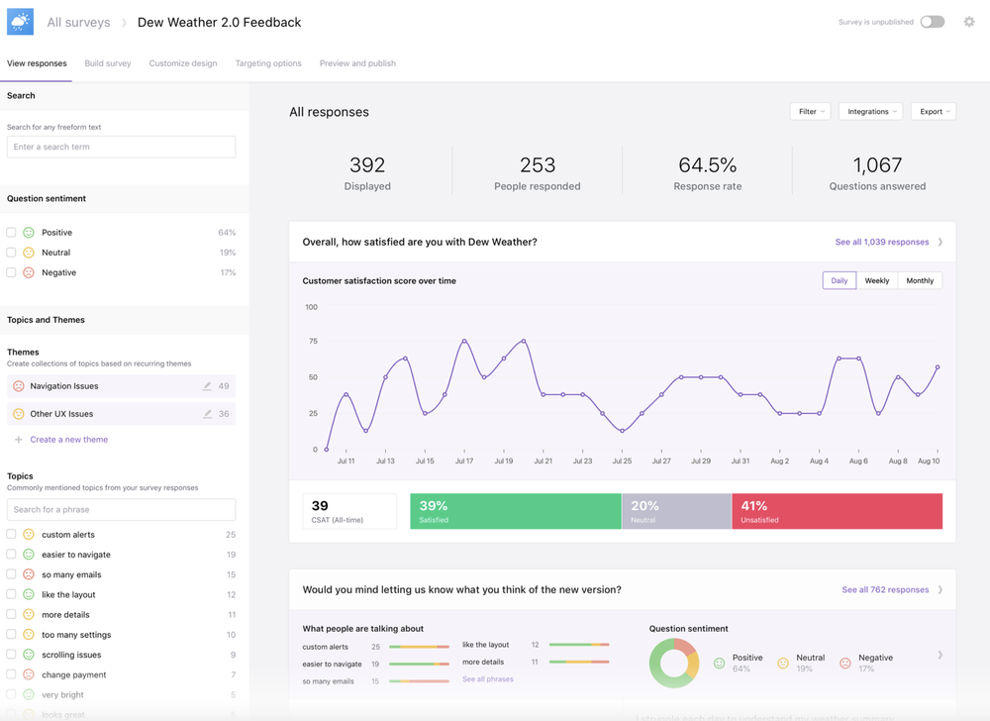Click the yellow face for more details topic
Screen dimensions: 990x721
tap(29, 614)
